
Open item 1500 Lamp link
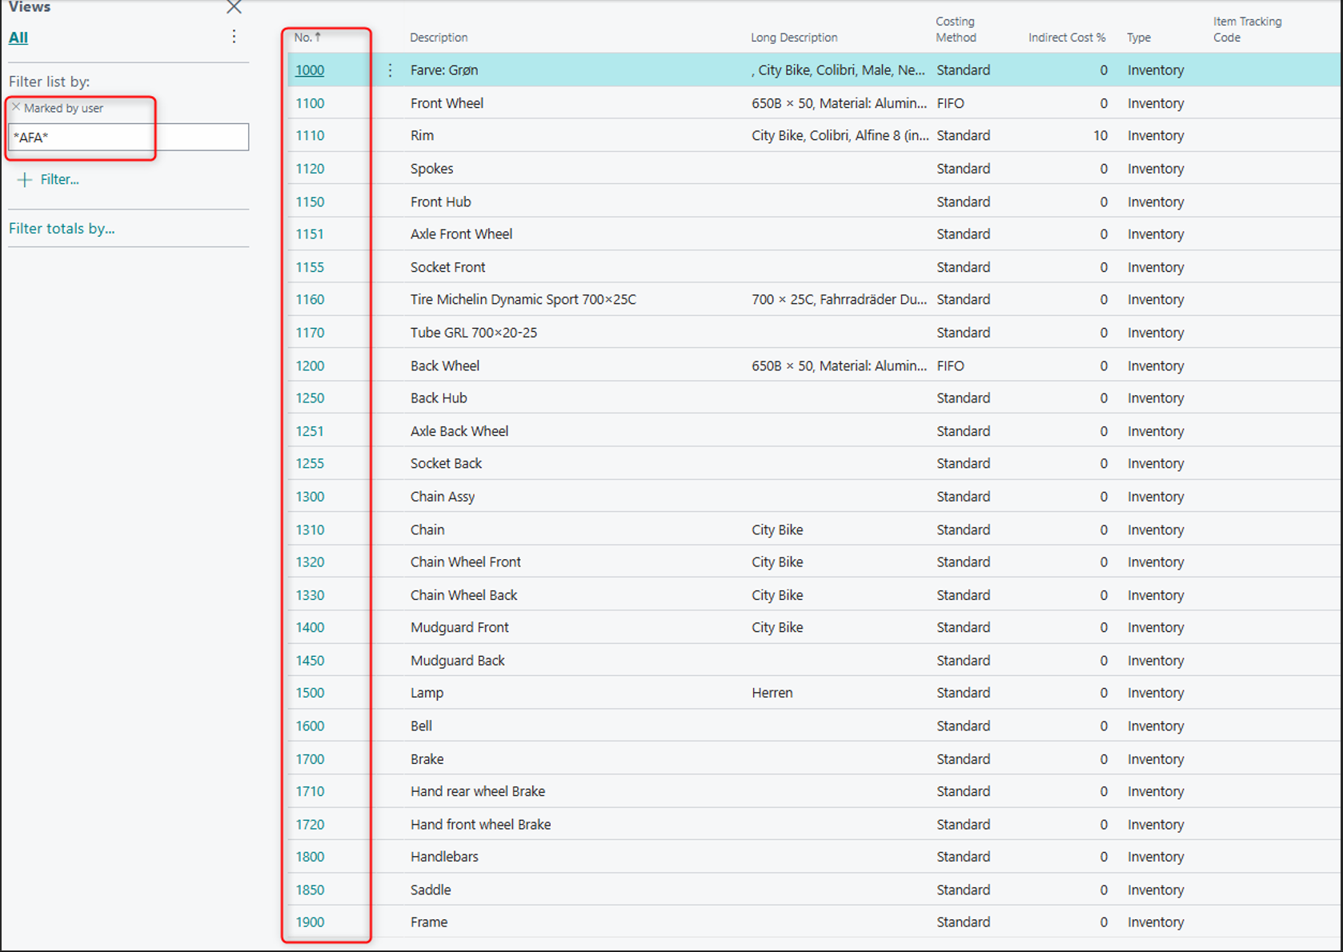(x=310, y=693)
